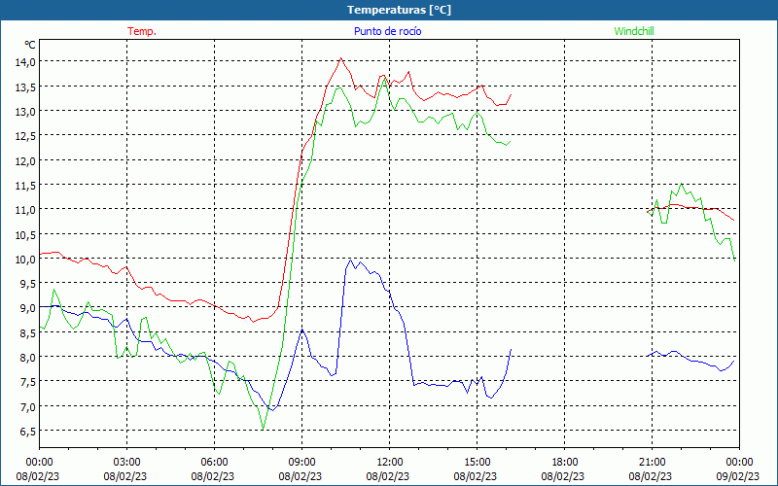This screenshot has width=778, height=486.
Task: Click the 15:00 time axis label
Action: (x=477, y=463)
